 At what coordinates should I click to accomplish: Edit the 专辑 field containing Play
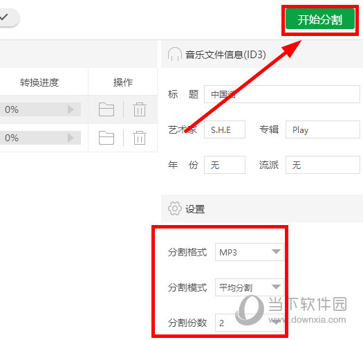coord(323,129)
